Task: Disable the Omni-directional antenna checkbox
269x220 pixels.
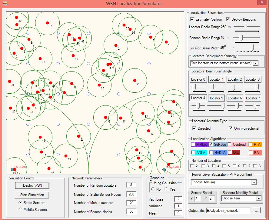Action: tap(231, 128)
